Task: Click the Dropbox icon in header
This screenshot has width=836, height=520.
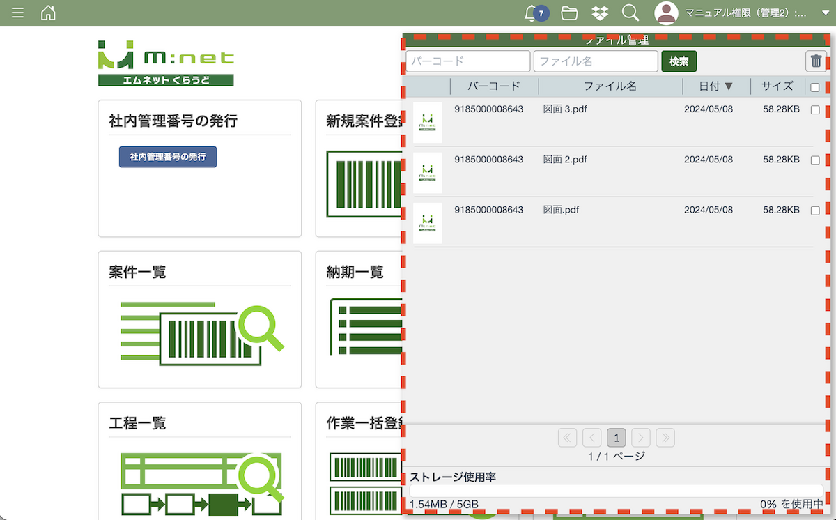Action: pos(599,13)
